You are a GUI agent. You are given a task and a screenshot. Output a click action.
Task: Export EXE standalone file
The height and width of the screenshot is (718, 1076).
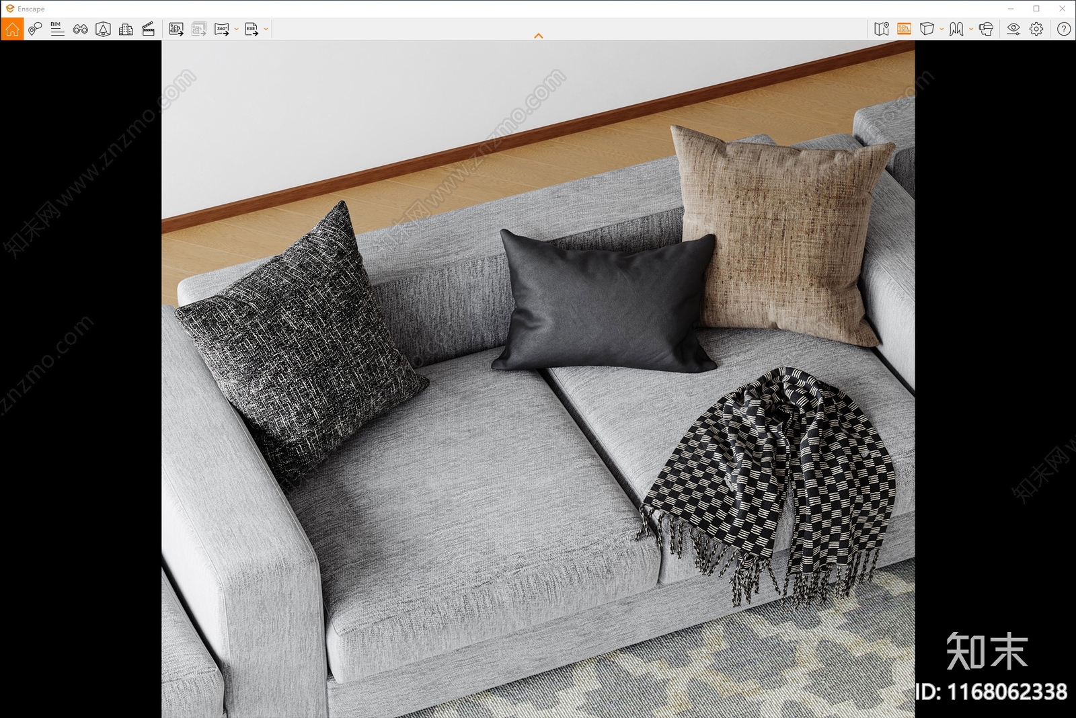click(x=252, y=29)
